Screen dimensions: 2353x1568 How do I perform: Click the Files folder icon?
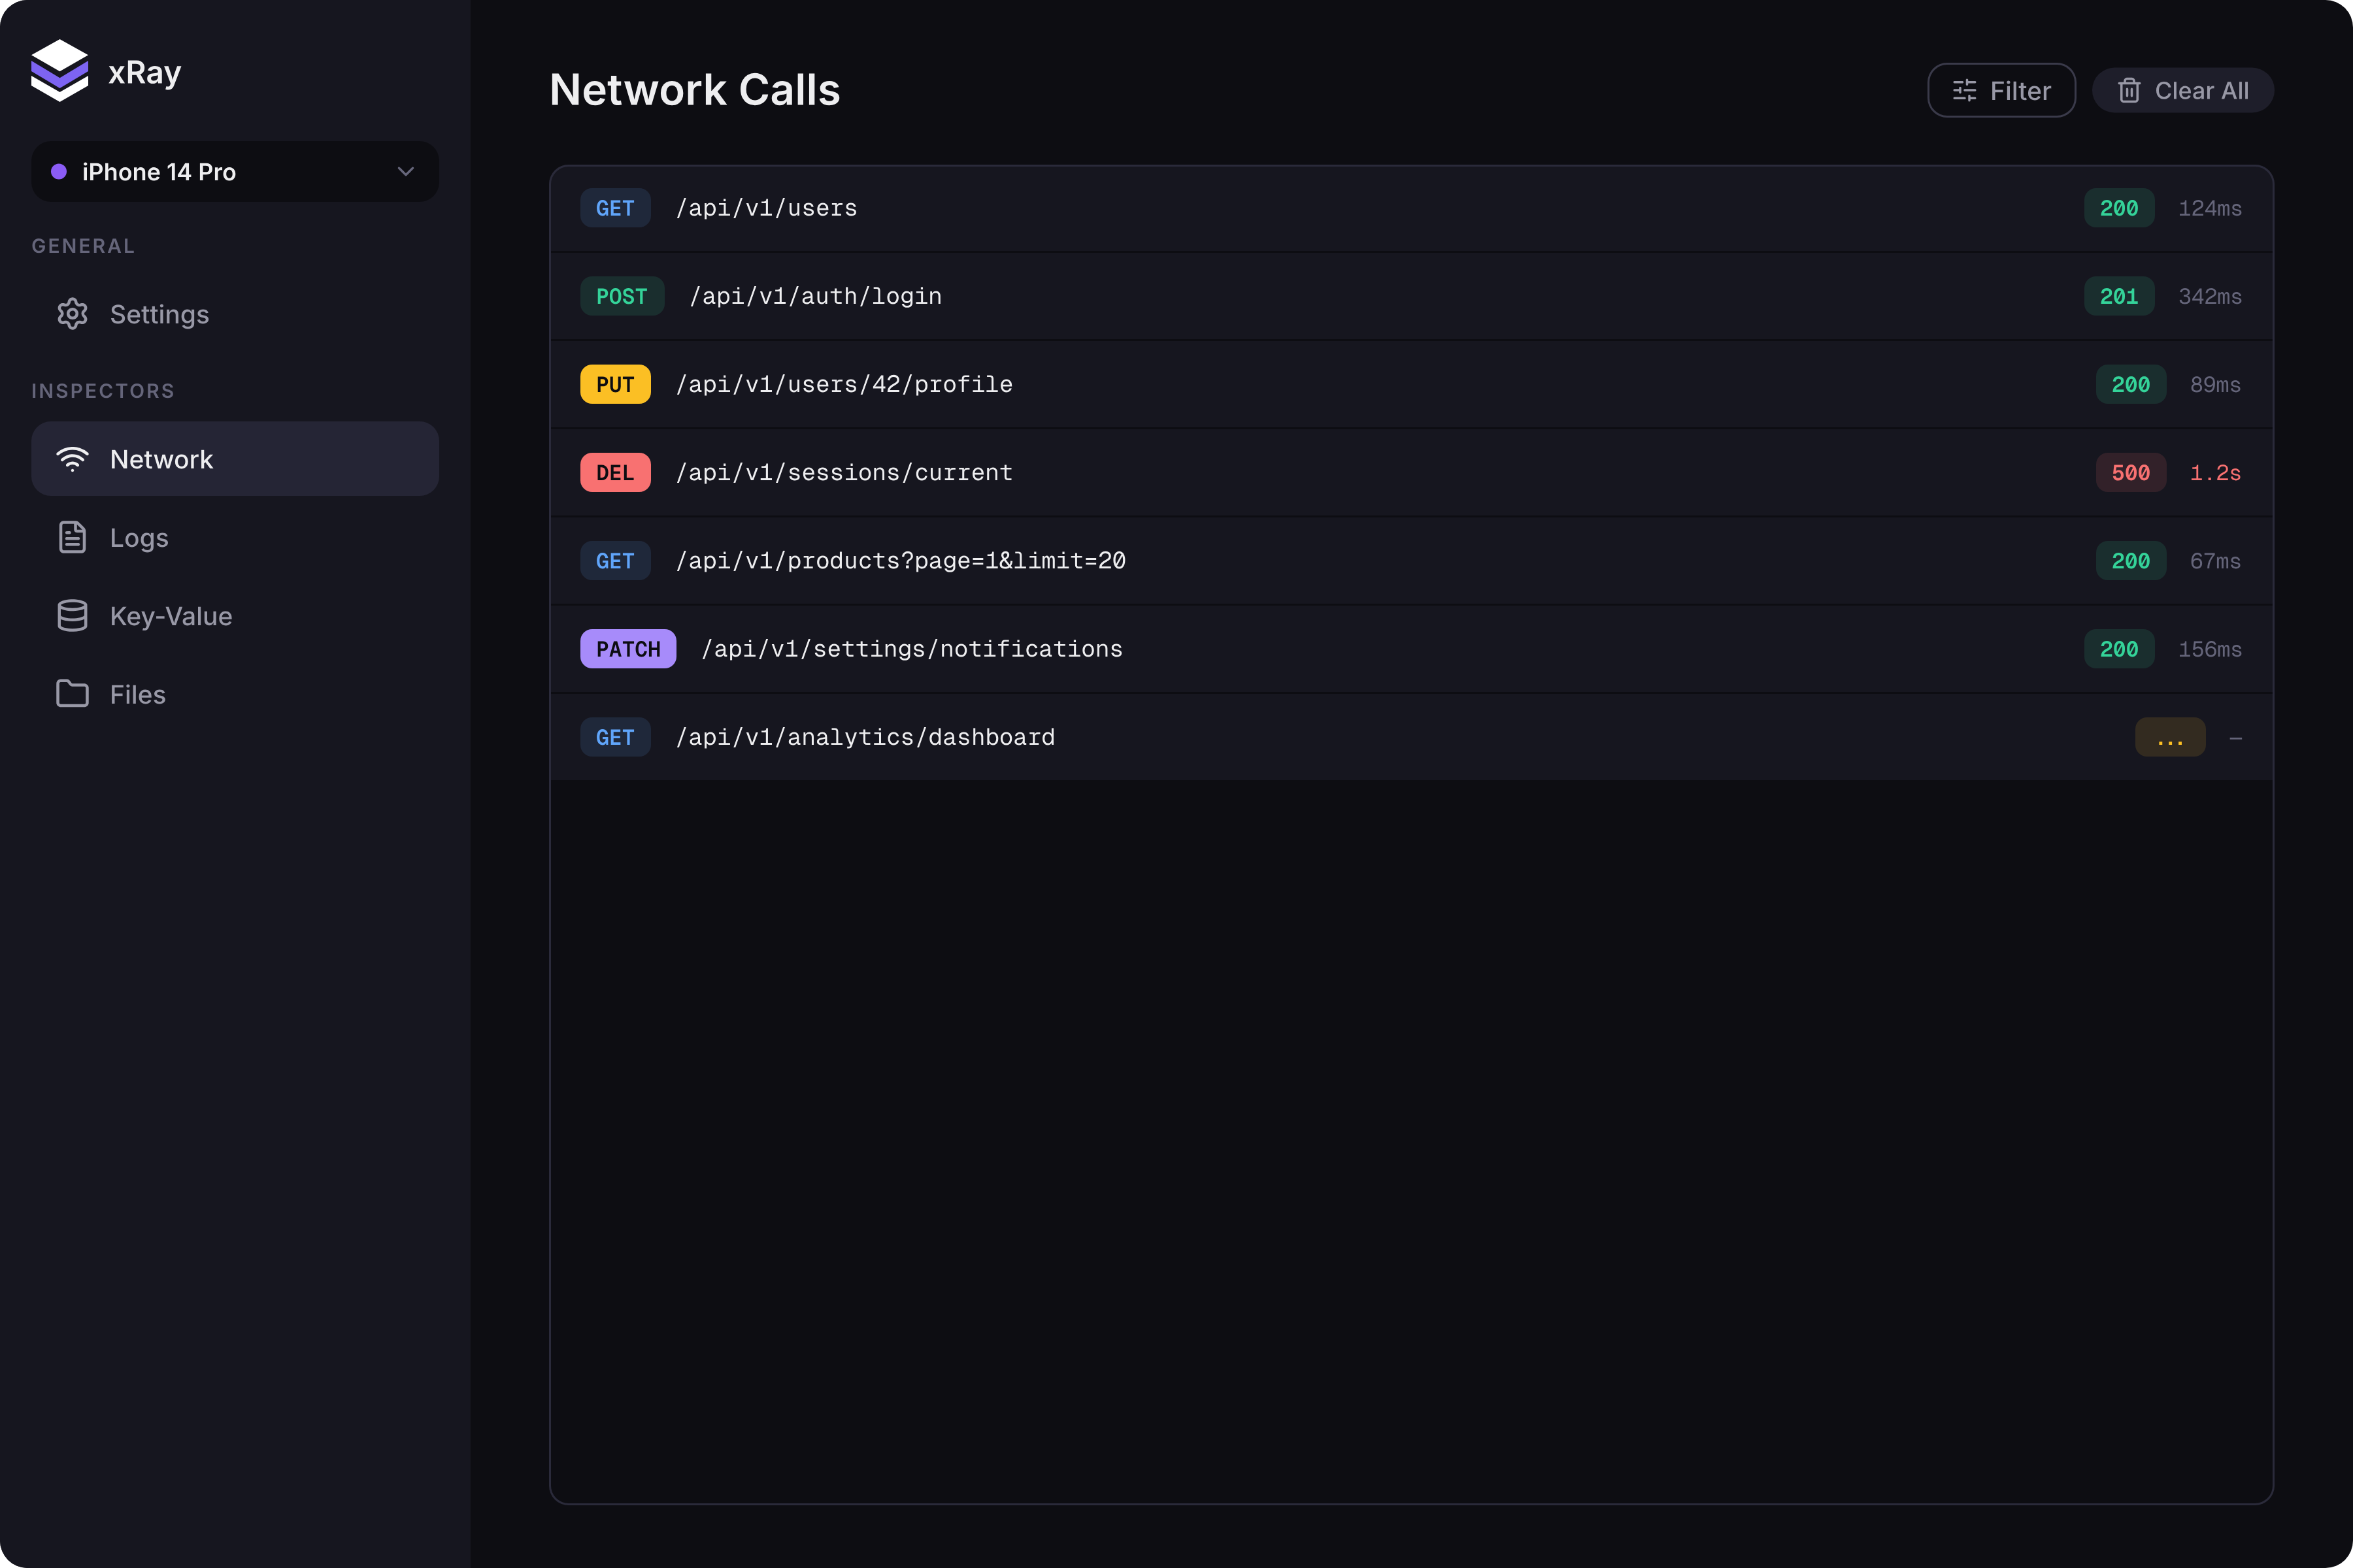pyautogui.click(x=72, y=694)
